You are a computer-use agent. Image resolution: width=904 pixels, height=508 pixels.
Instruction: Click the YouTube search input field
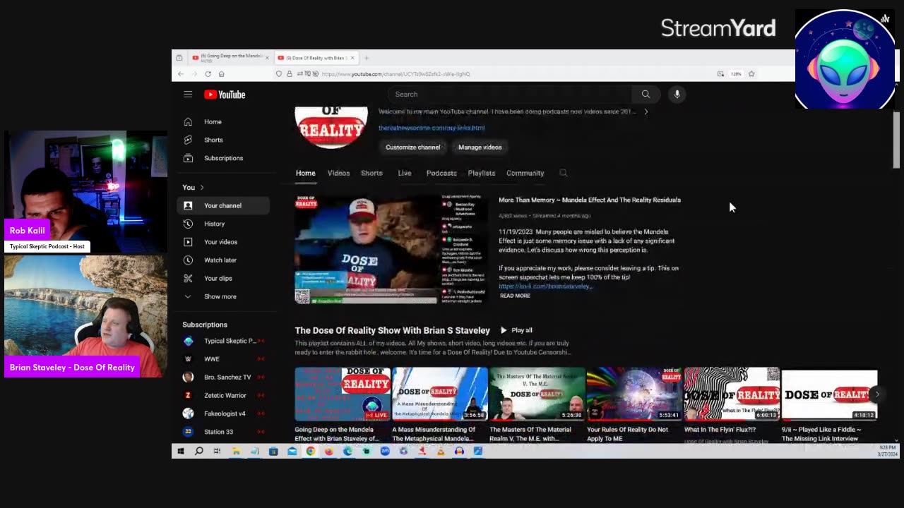pyautogui.click(x=510, y=94)
